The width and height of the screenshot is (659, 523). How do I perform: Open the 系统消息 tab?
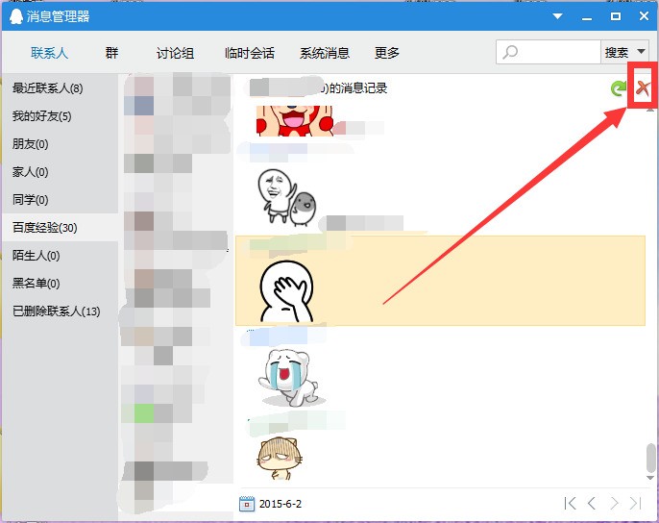click(325, 53)
